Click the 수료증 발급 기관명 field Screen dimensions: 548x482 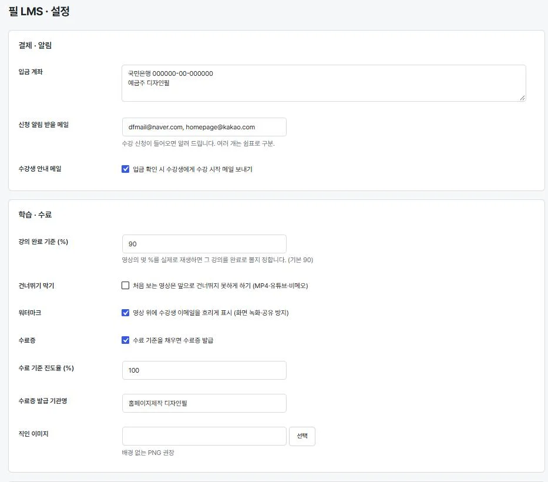(x=204, y=403)
